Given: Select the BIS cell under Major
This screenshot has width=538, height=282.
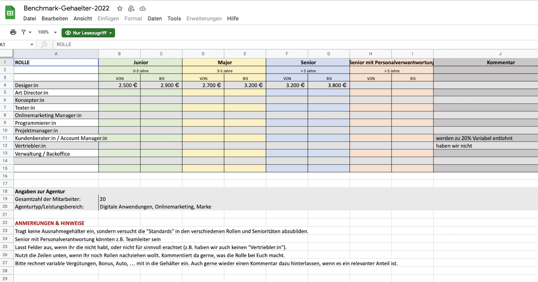Looking at the screenshot, I should 245,78.
